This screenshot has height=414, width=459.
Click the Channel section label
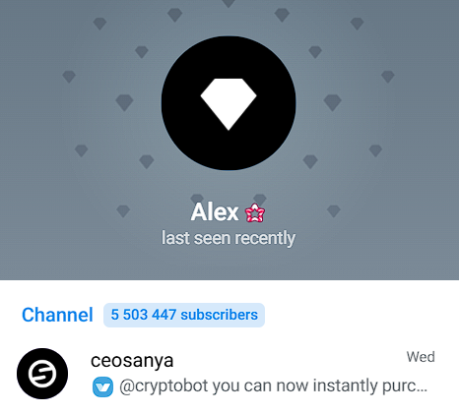tap(57, 315)
